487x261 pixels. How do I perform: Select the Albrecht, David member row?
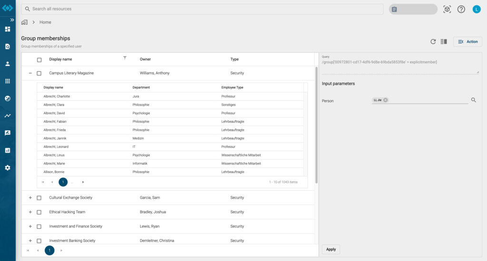170,113
